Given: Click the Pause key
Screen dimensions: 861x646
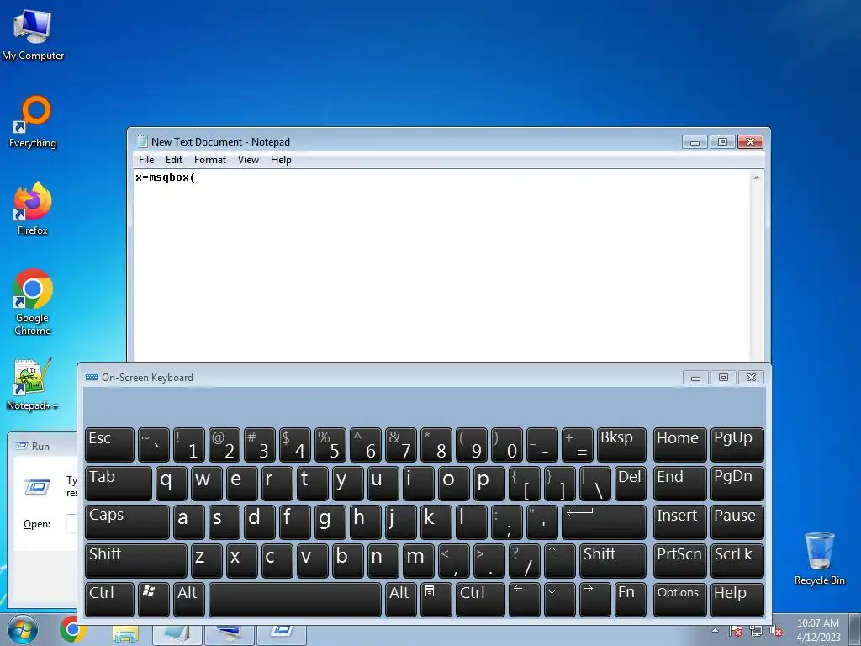Looking at the screenshot, I should (737, 522).
